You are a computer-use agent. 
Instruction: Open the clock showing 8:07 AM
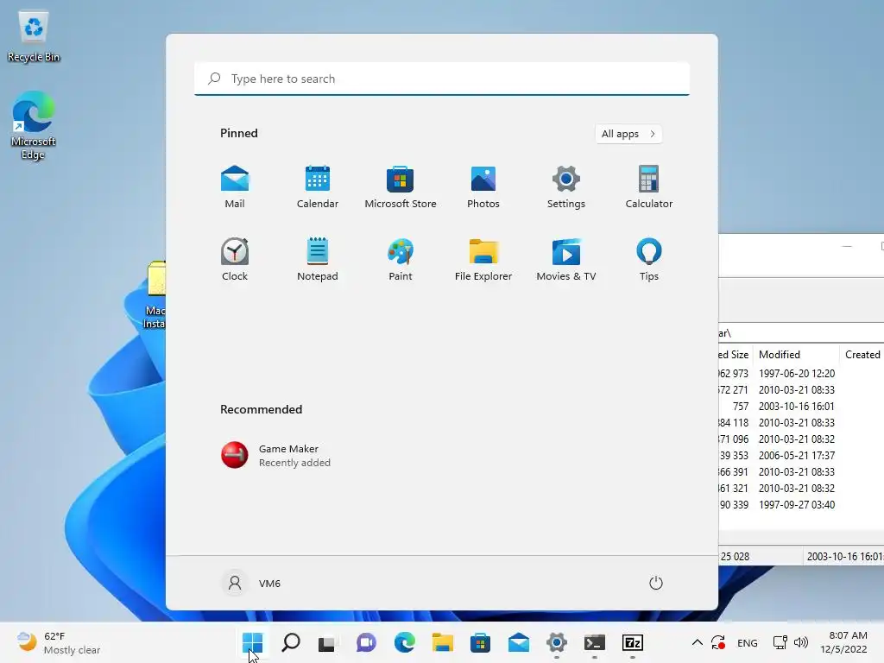(844, 642)
